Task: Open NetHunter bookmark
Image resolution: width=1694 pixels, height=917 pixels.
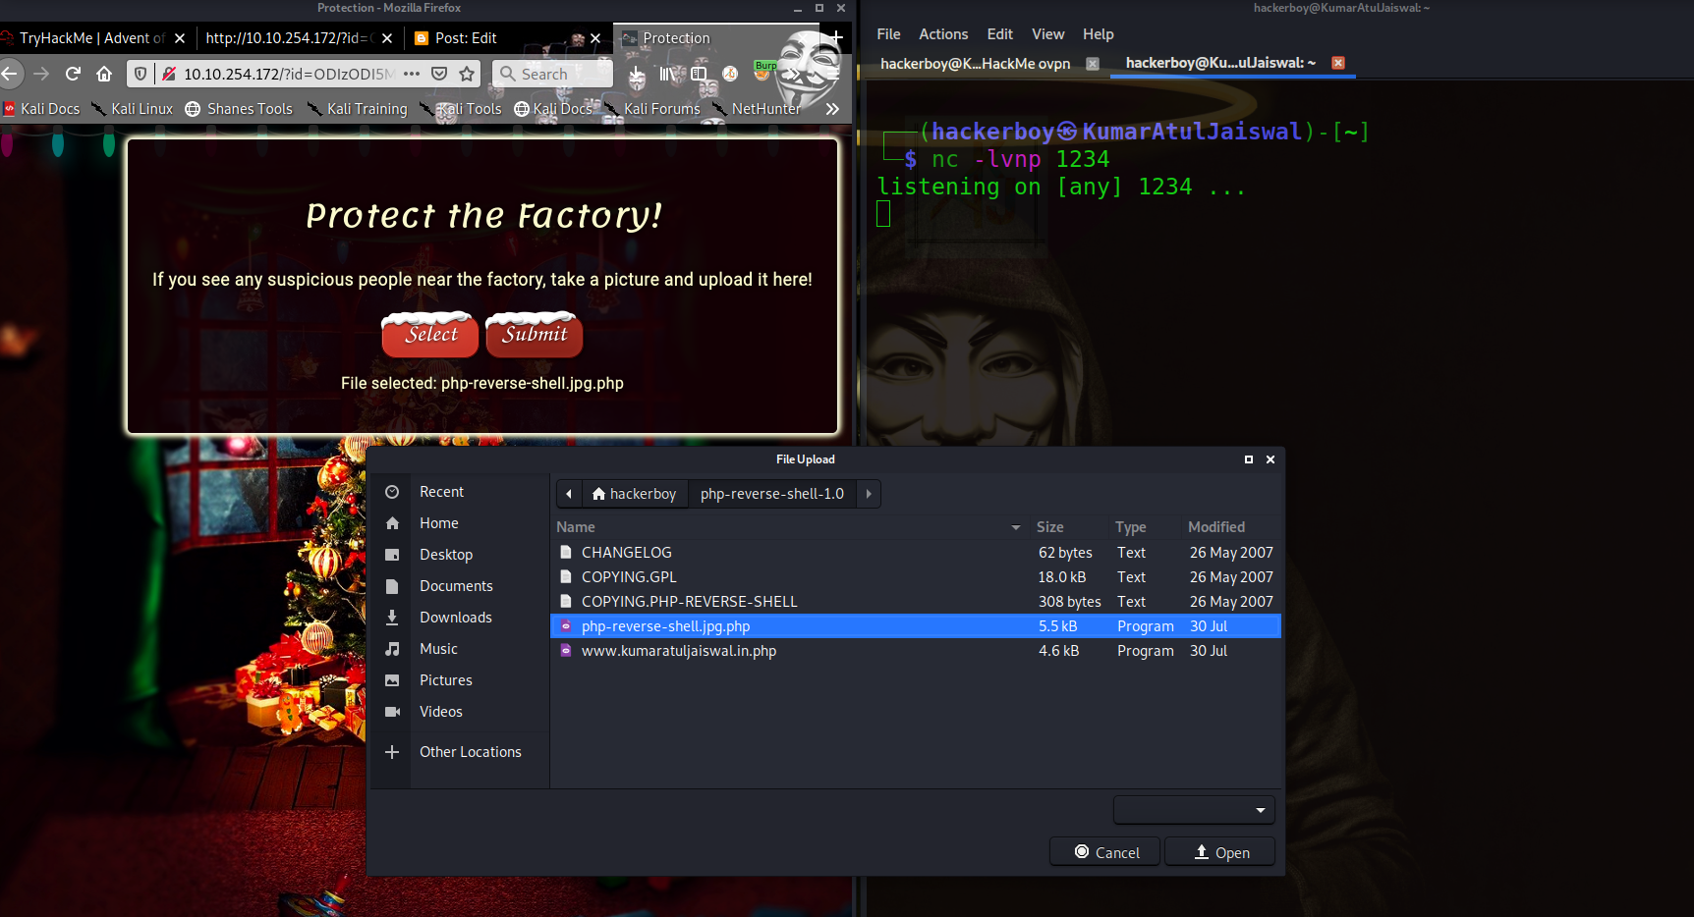Action: [757, 109]
